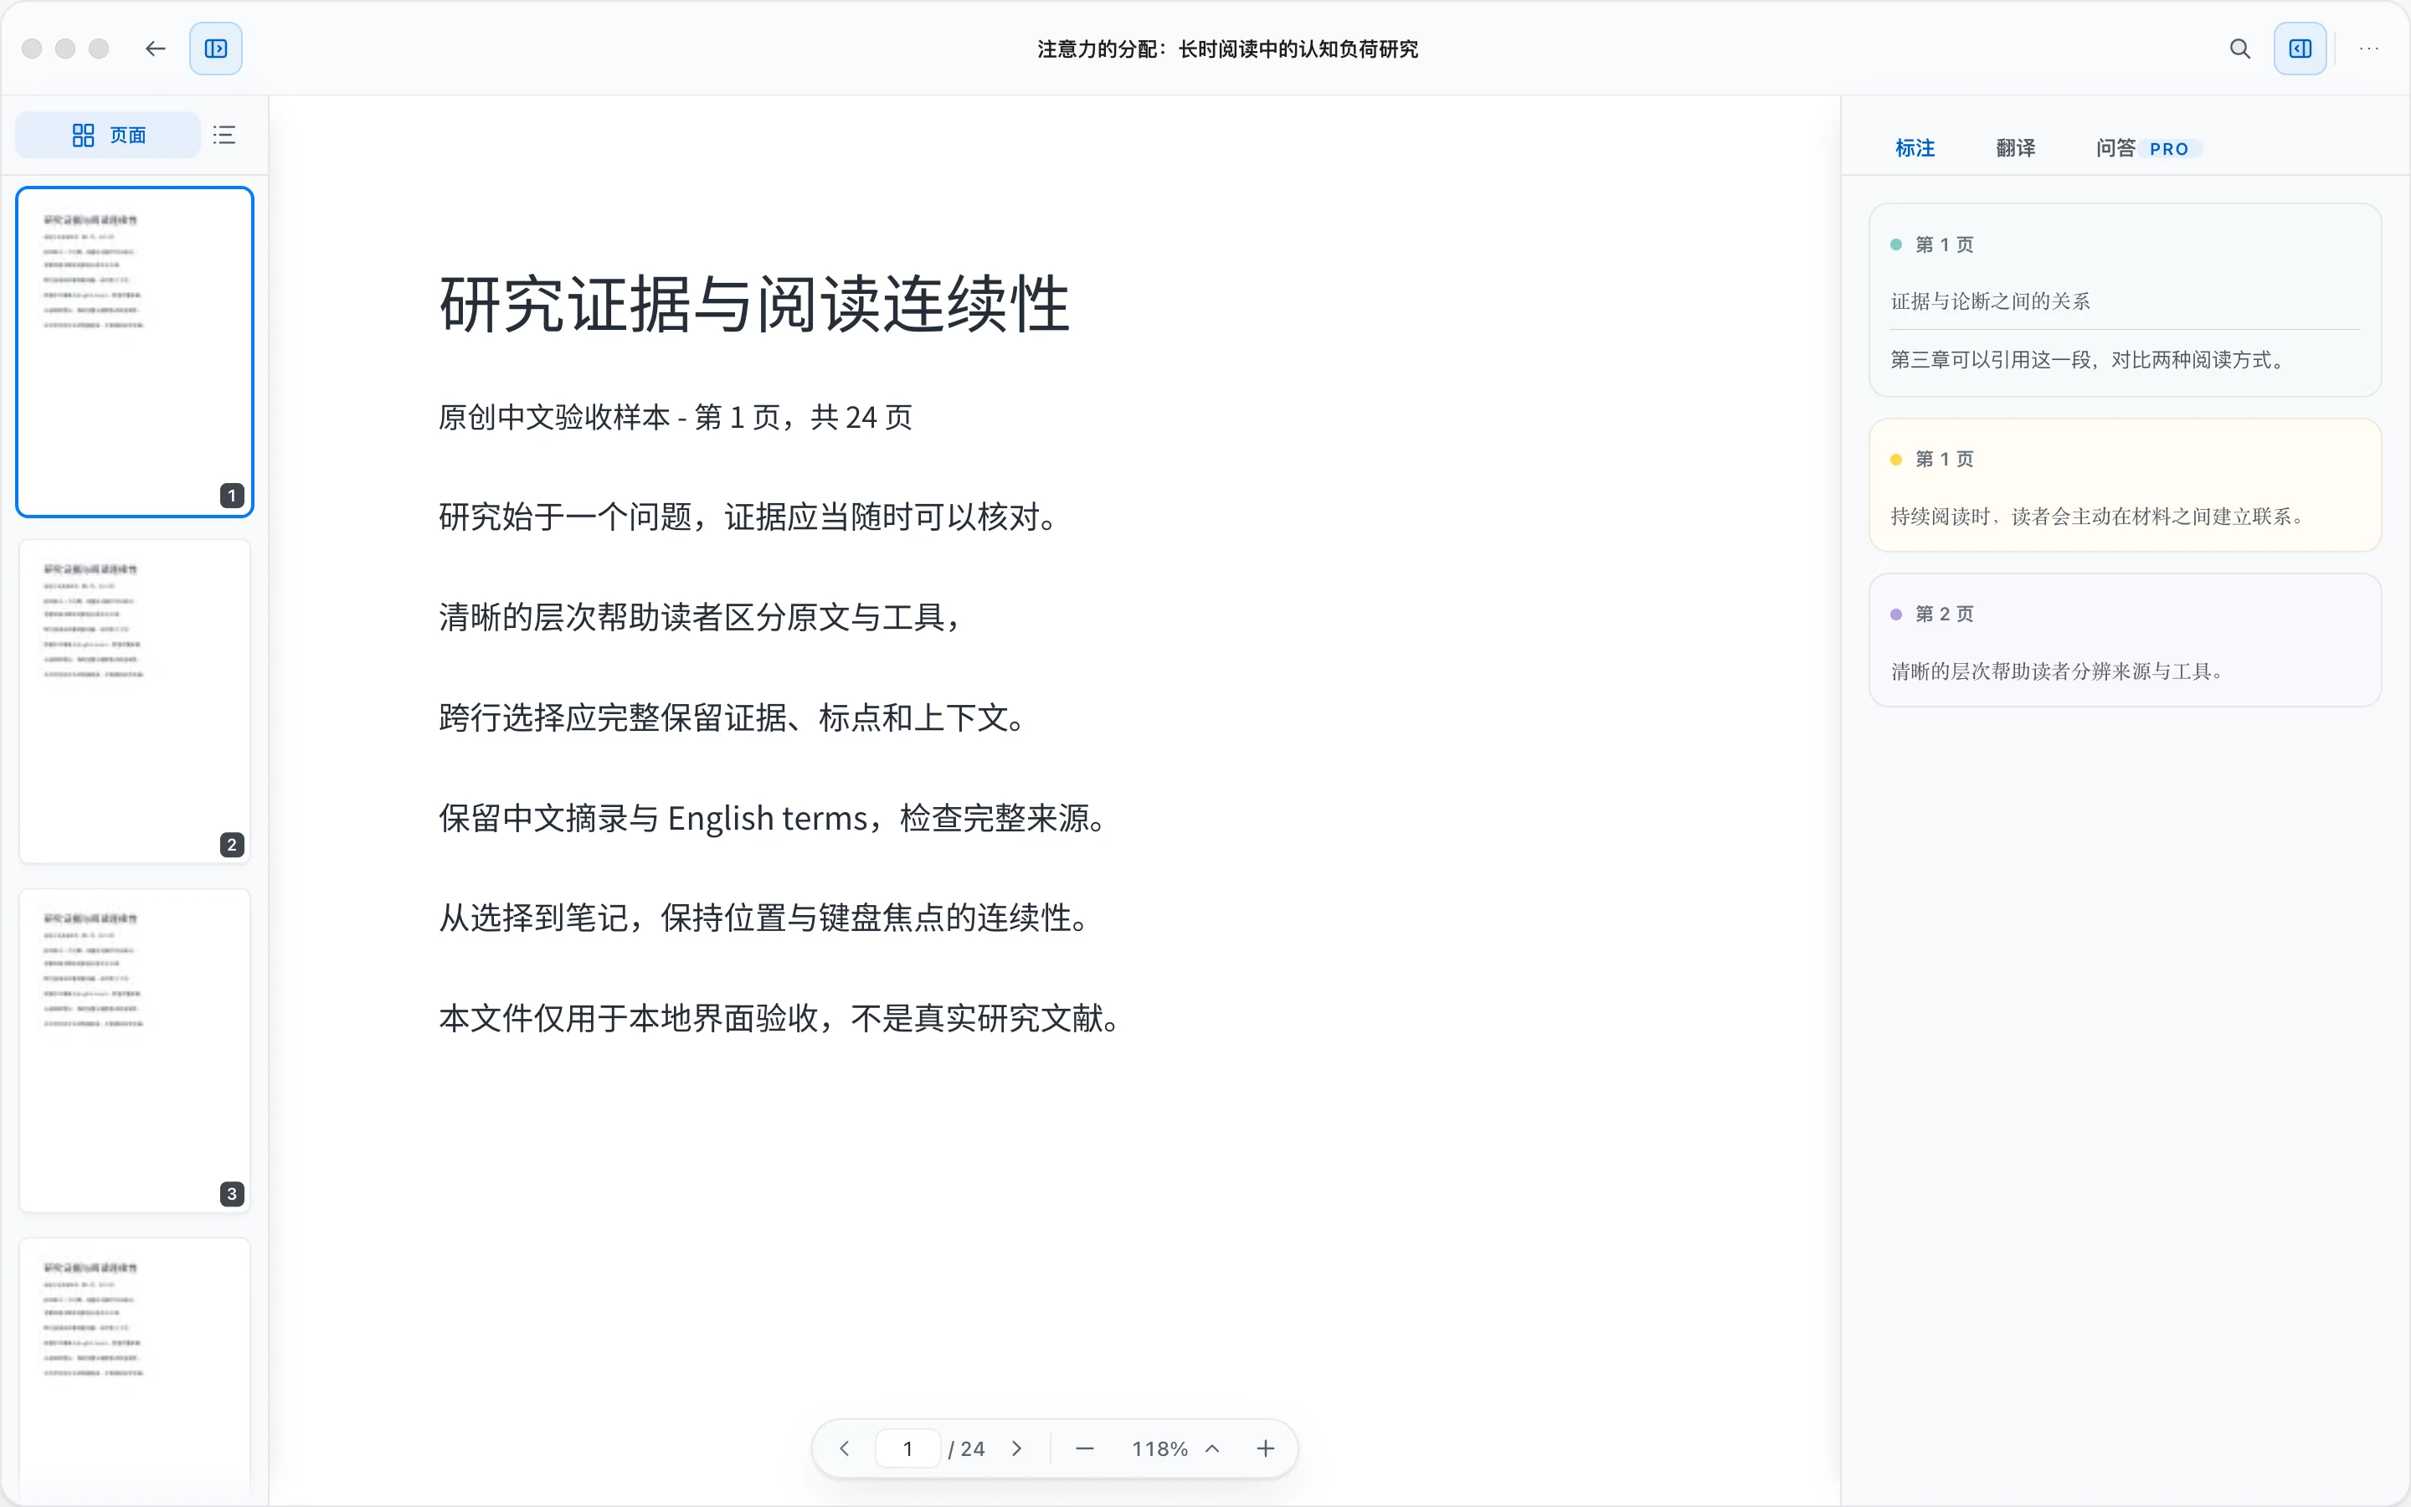Select page 1 thumbnail
2411x1507 pixels.
(x=135, y=352)
